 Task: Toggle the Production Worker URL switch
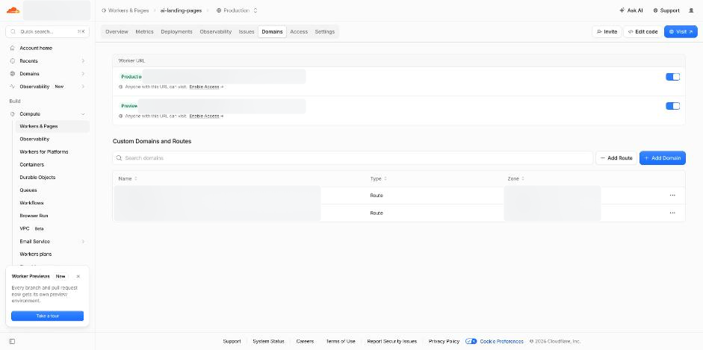672,77
